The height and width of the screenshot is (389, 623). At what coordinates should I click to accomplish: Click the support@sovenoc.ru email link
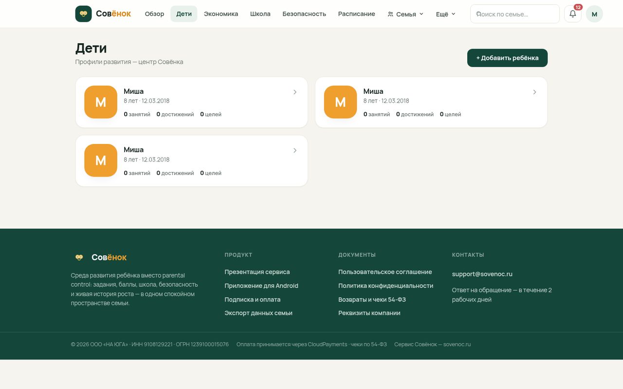point(482,274)
